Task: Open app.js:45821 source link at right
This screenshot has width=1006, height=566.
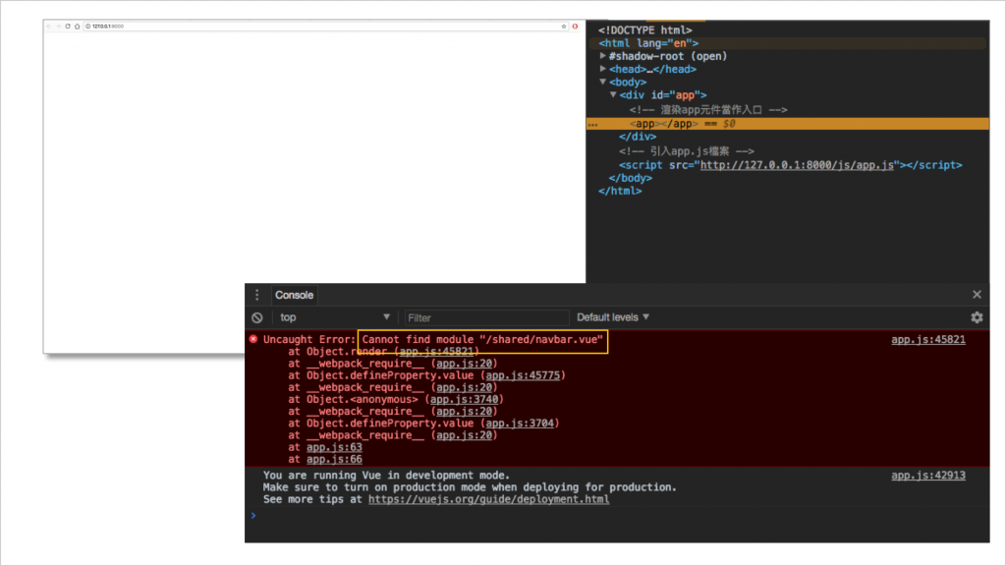Action: [927, 339]
